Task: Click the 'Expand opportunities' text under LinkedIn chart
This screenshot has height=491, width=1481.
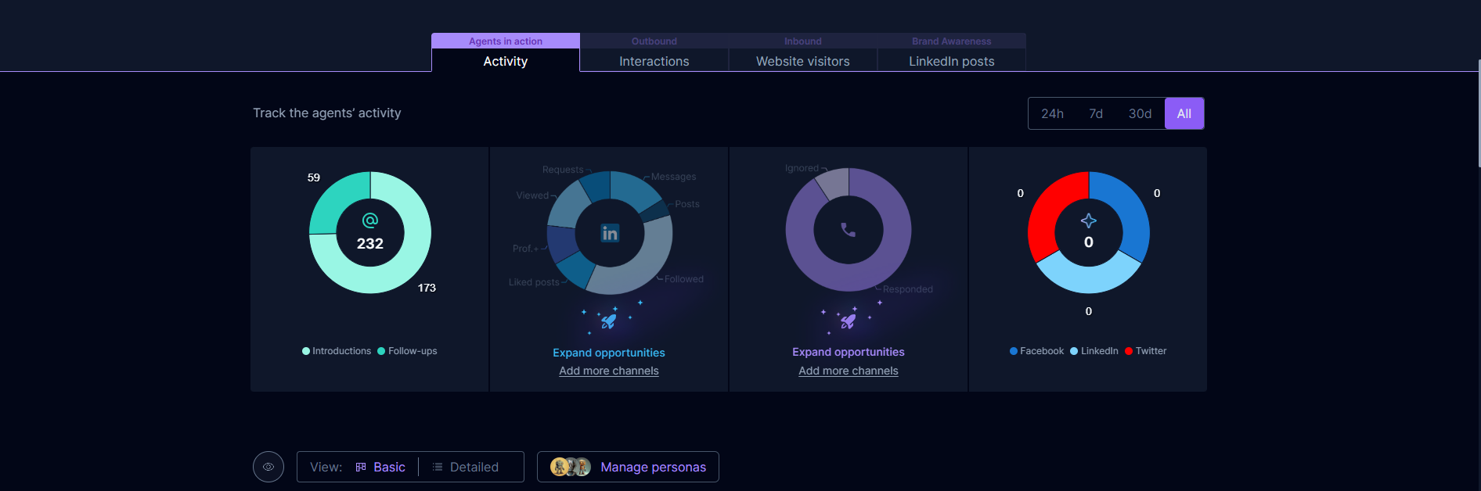Action: click(609, 353)
